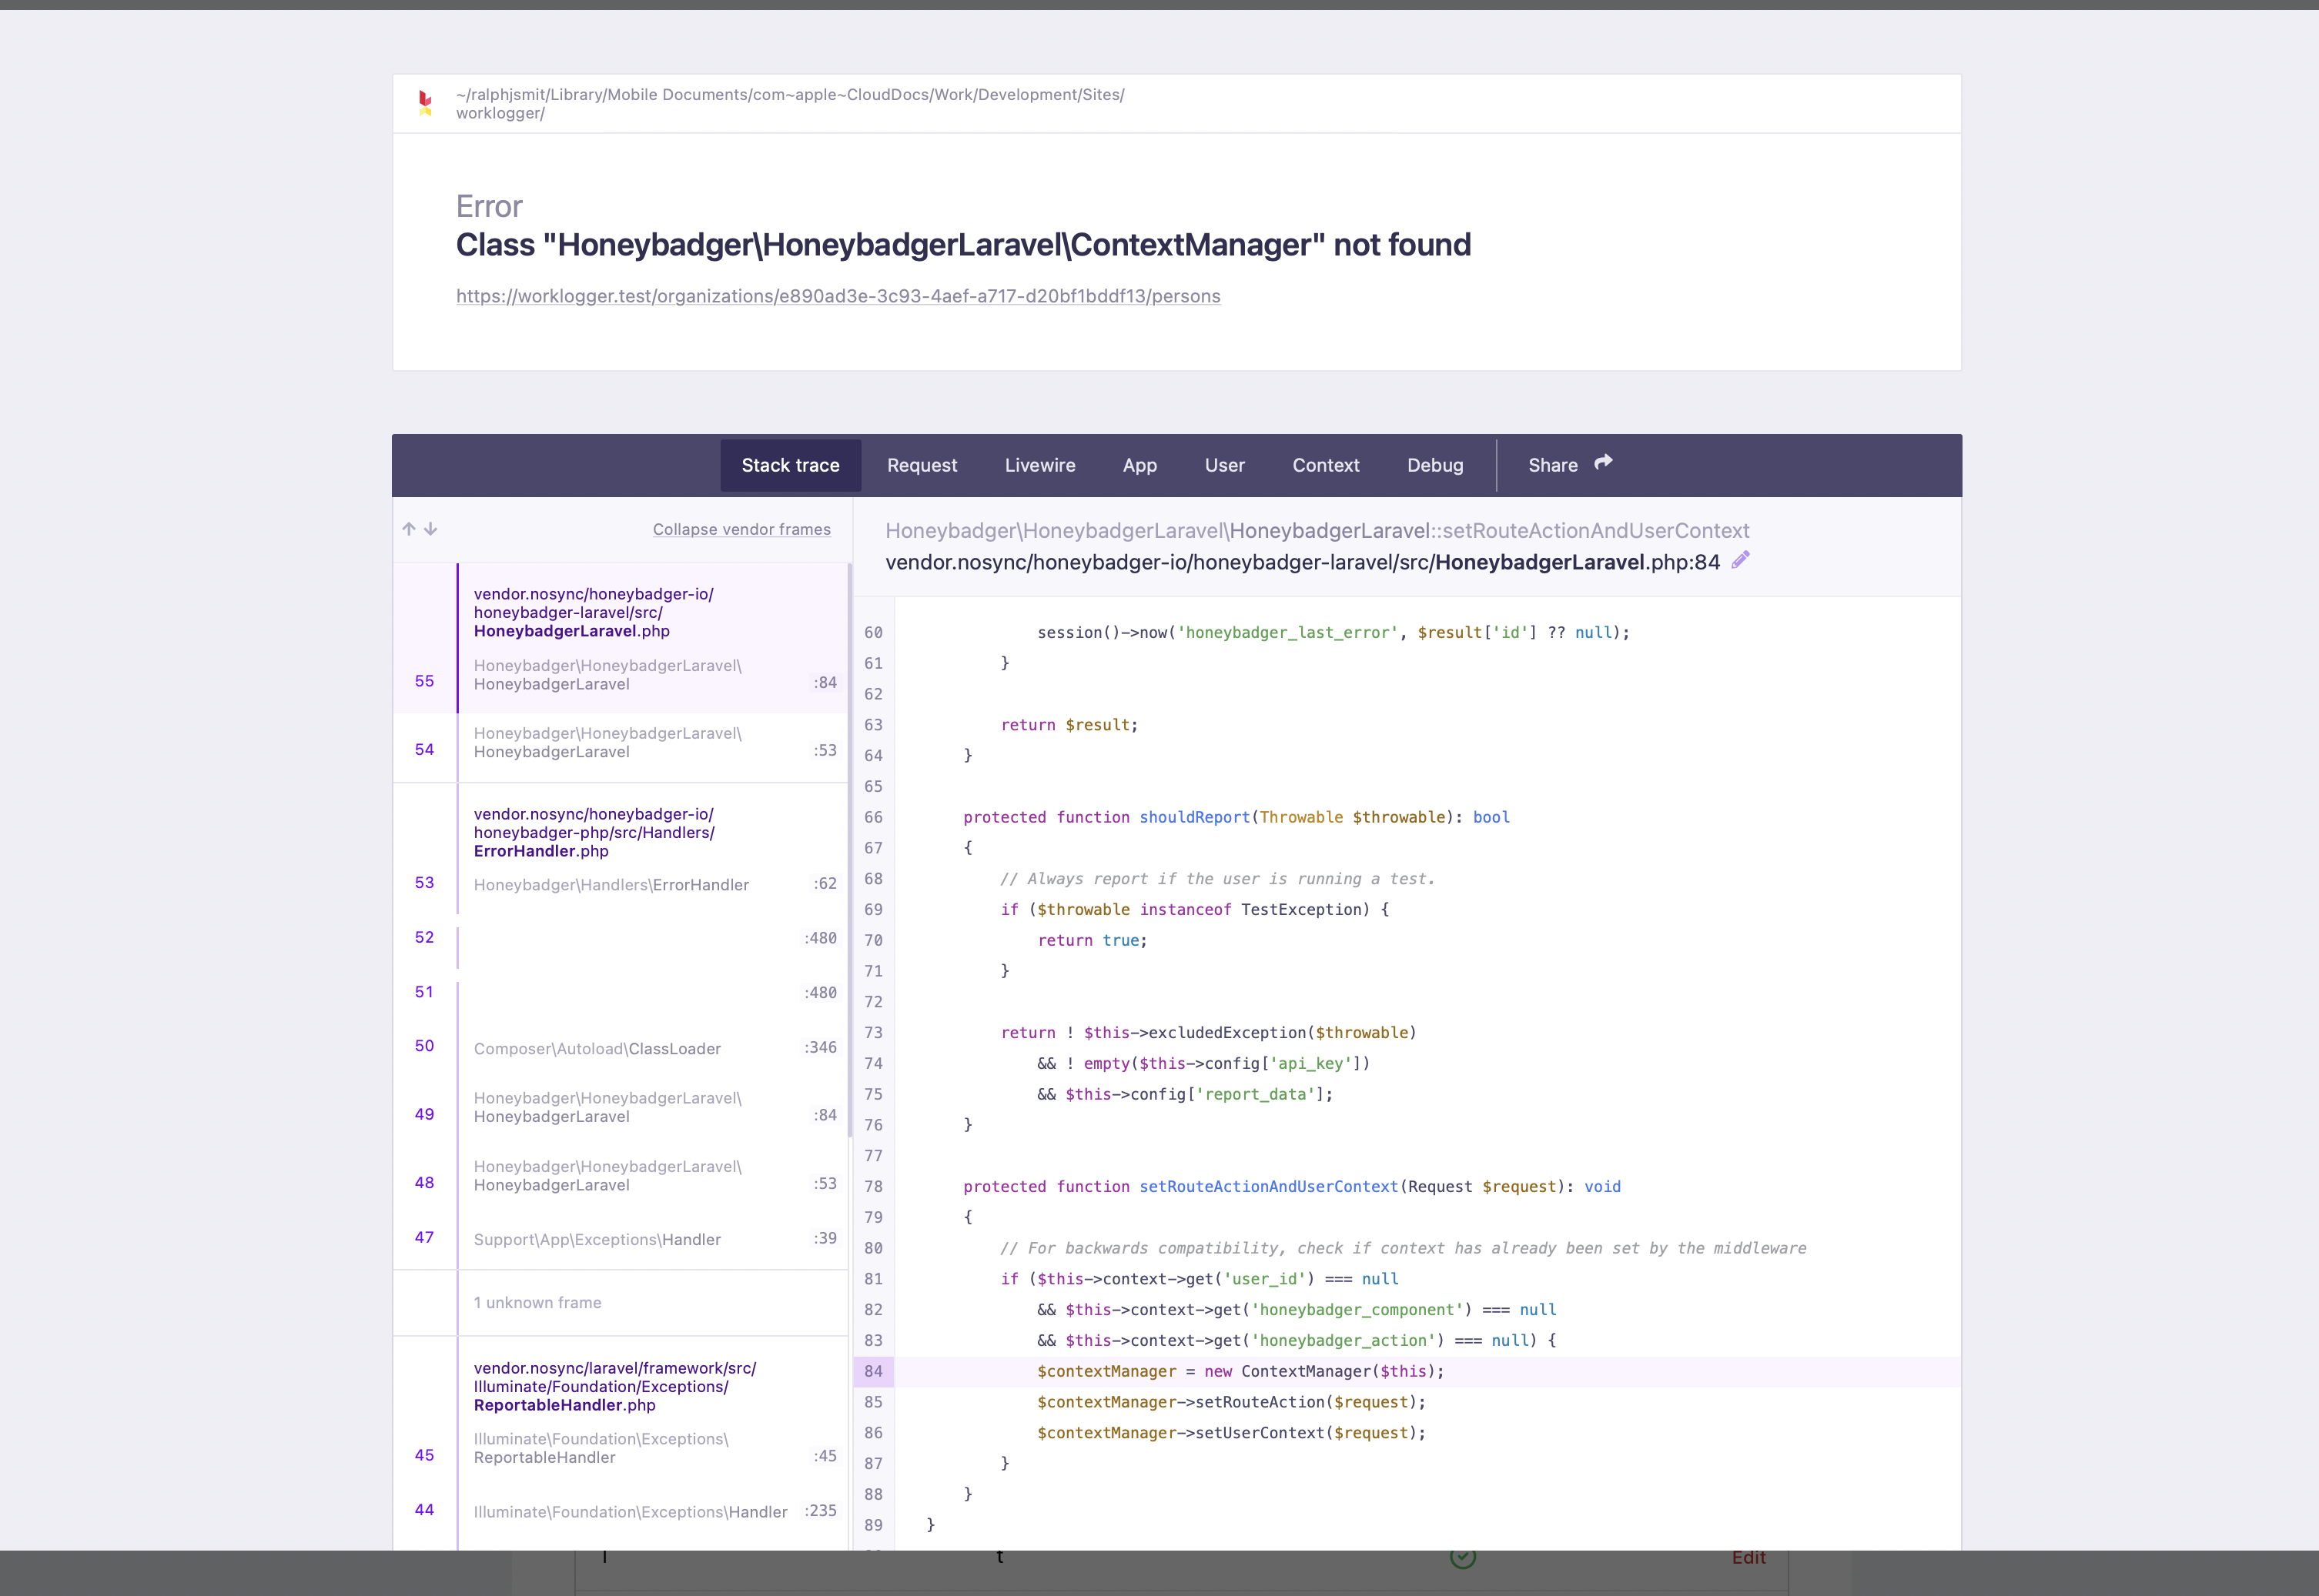Open the Context tab
Image resolution: width=2319 pixels, height=1596 pixels.
[1324, 465]
